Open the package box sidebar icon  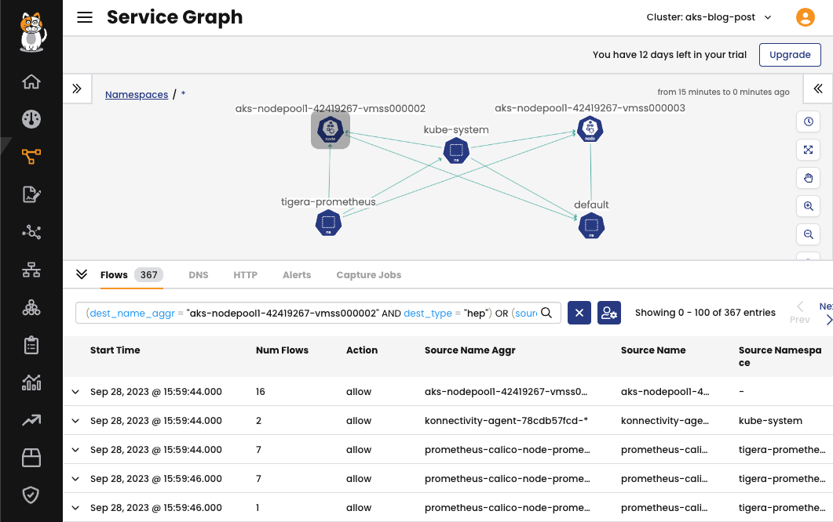[31, 458]
